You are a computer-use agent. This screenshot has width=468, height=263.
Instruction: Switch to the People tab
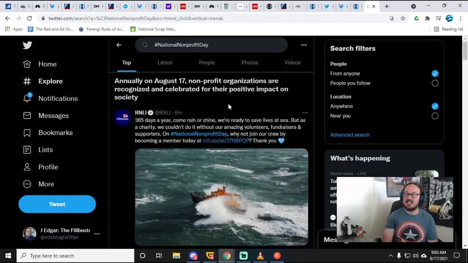click(207, 62)
